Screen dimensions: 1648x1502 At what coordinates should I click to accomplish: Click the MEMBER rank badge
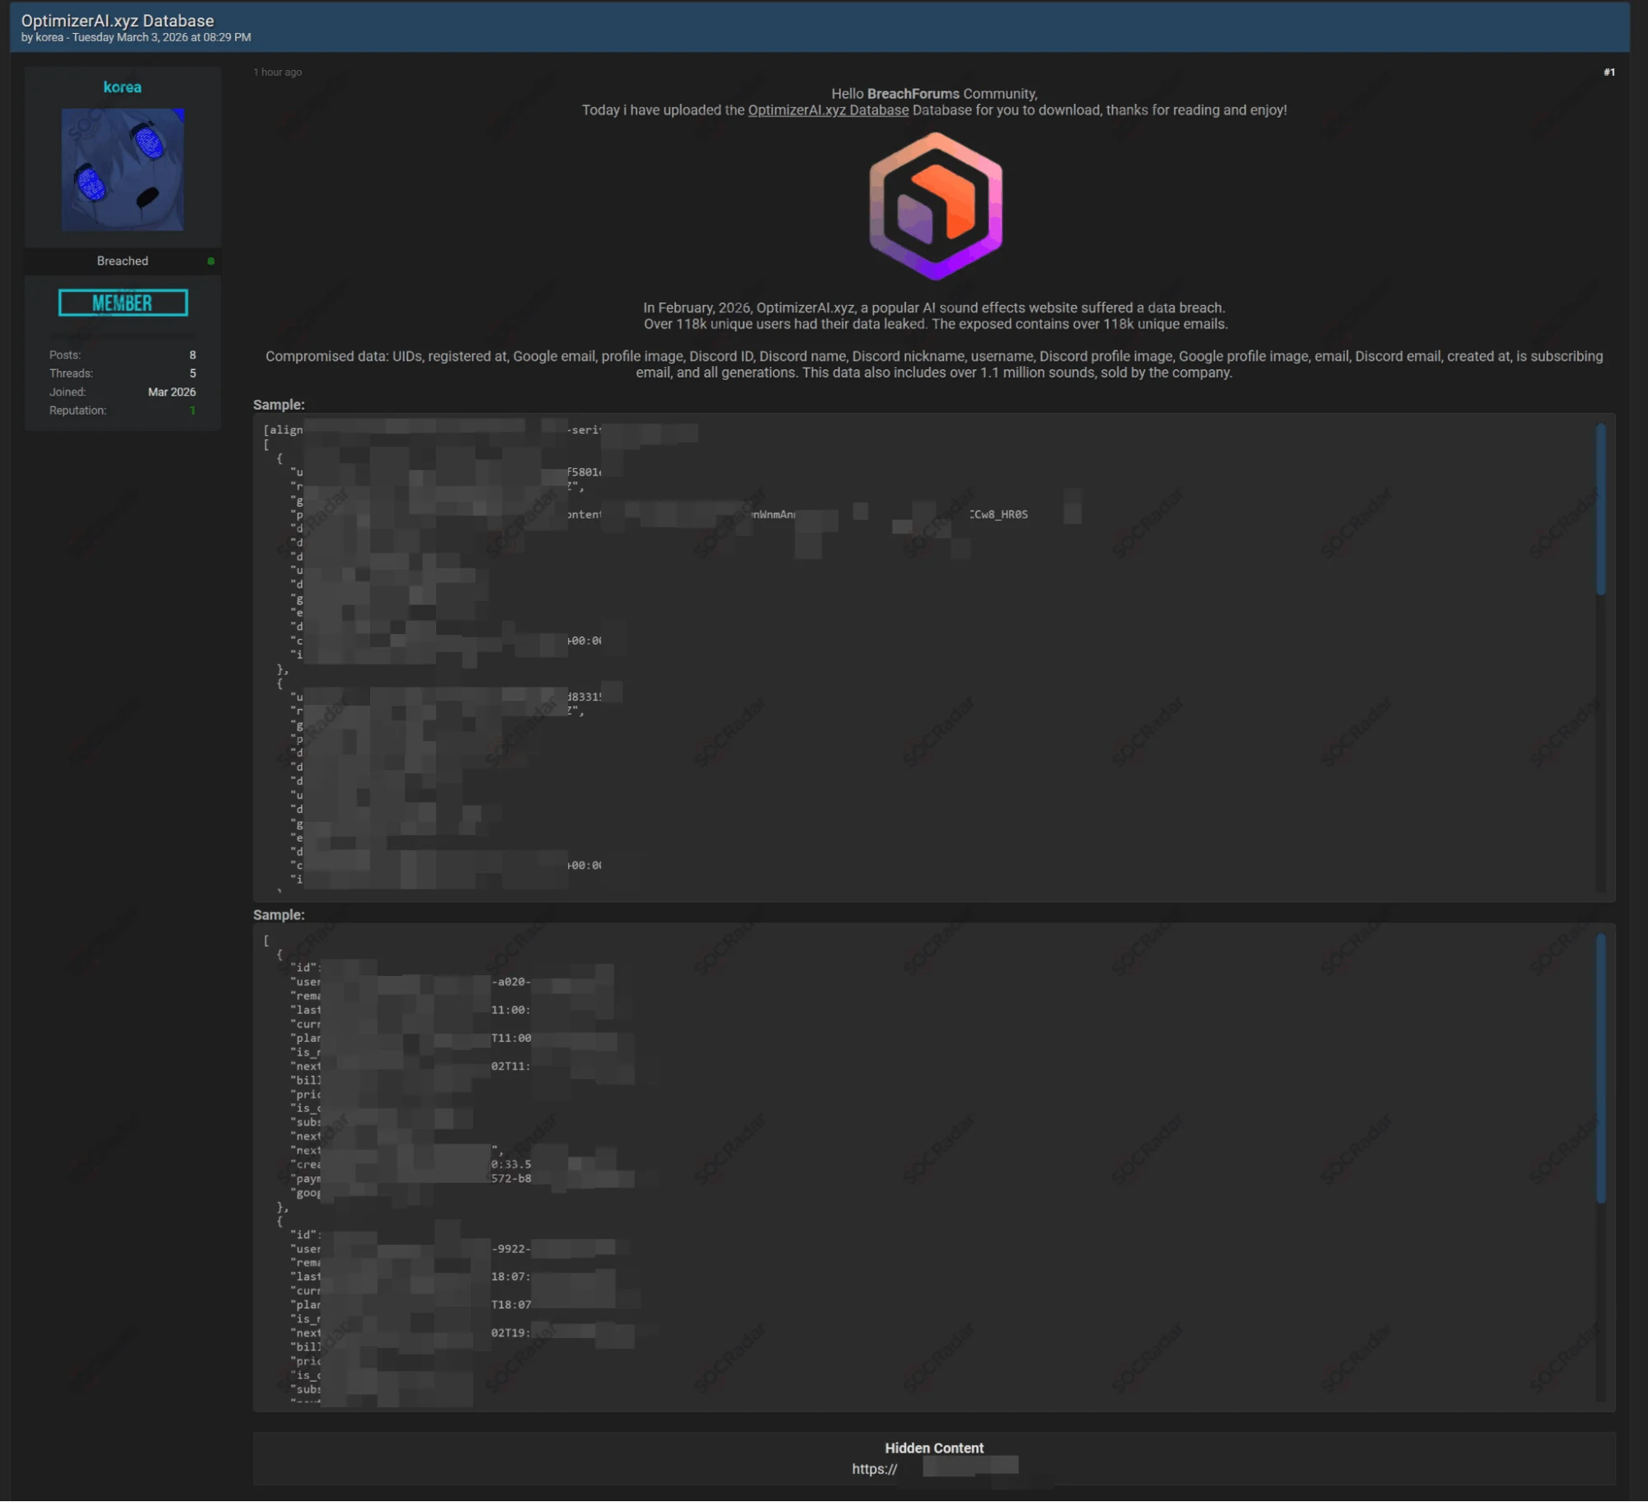123,303
